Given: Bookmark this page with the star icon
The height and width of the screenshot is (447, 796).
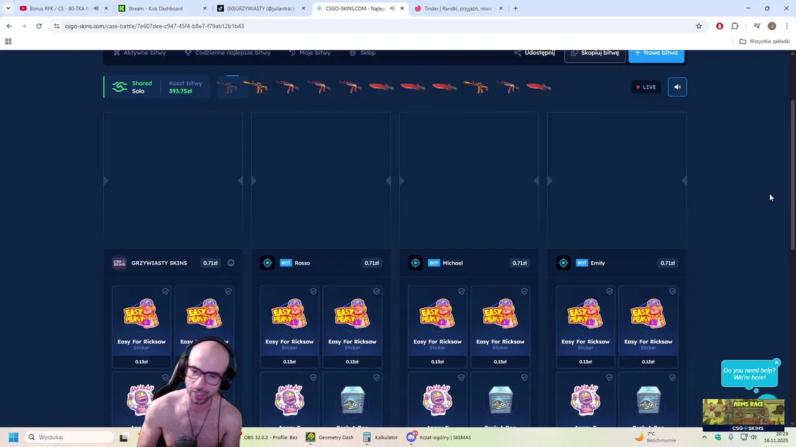Looking at the screenshot, I should click(x=699, y=26).
